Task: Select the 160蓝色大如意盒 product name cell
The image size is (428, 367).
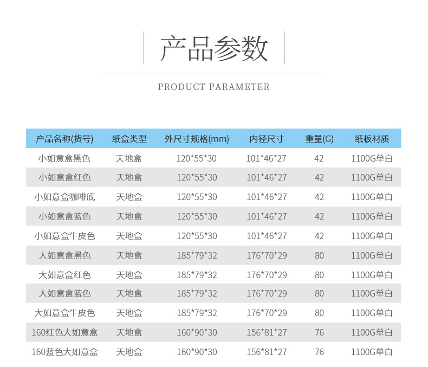Action: [x=64, y=352]
